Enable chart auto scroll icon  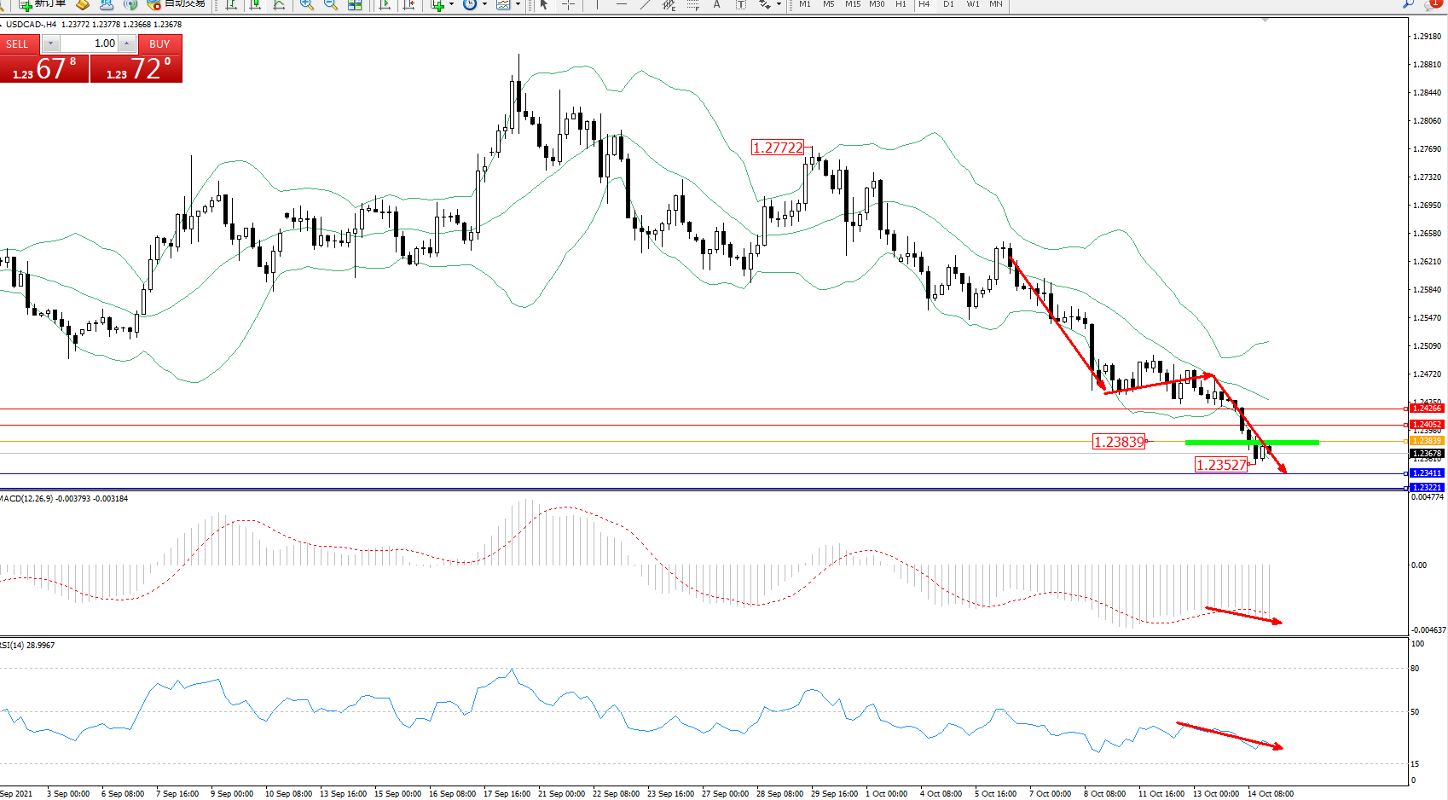click(385, 5)
